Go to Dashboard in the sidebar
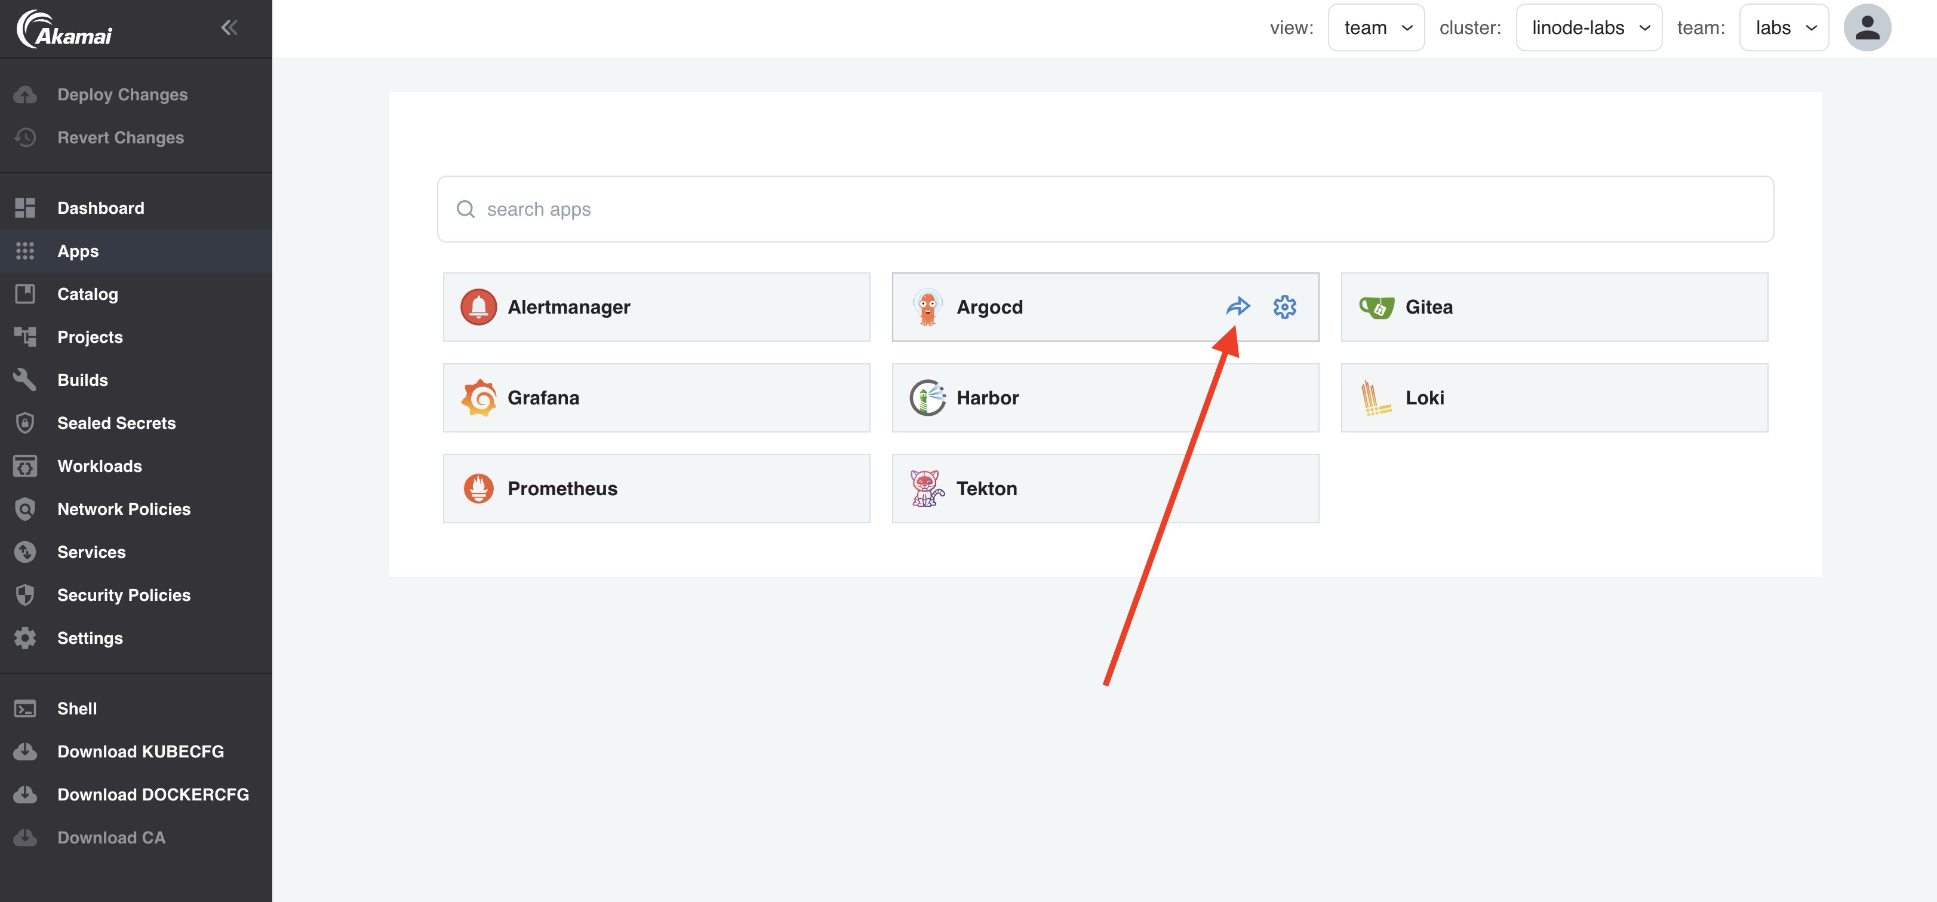 (136, 208)
